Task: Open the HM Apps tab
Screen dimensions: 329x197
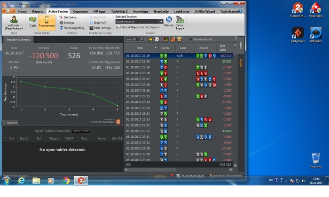Action: click(99, 12)
